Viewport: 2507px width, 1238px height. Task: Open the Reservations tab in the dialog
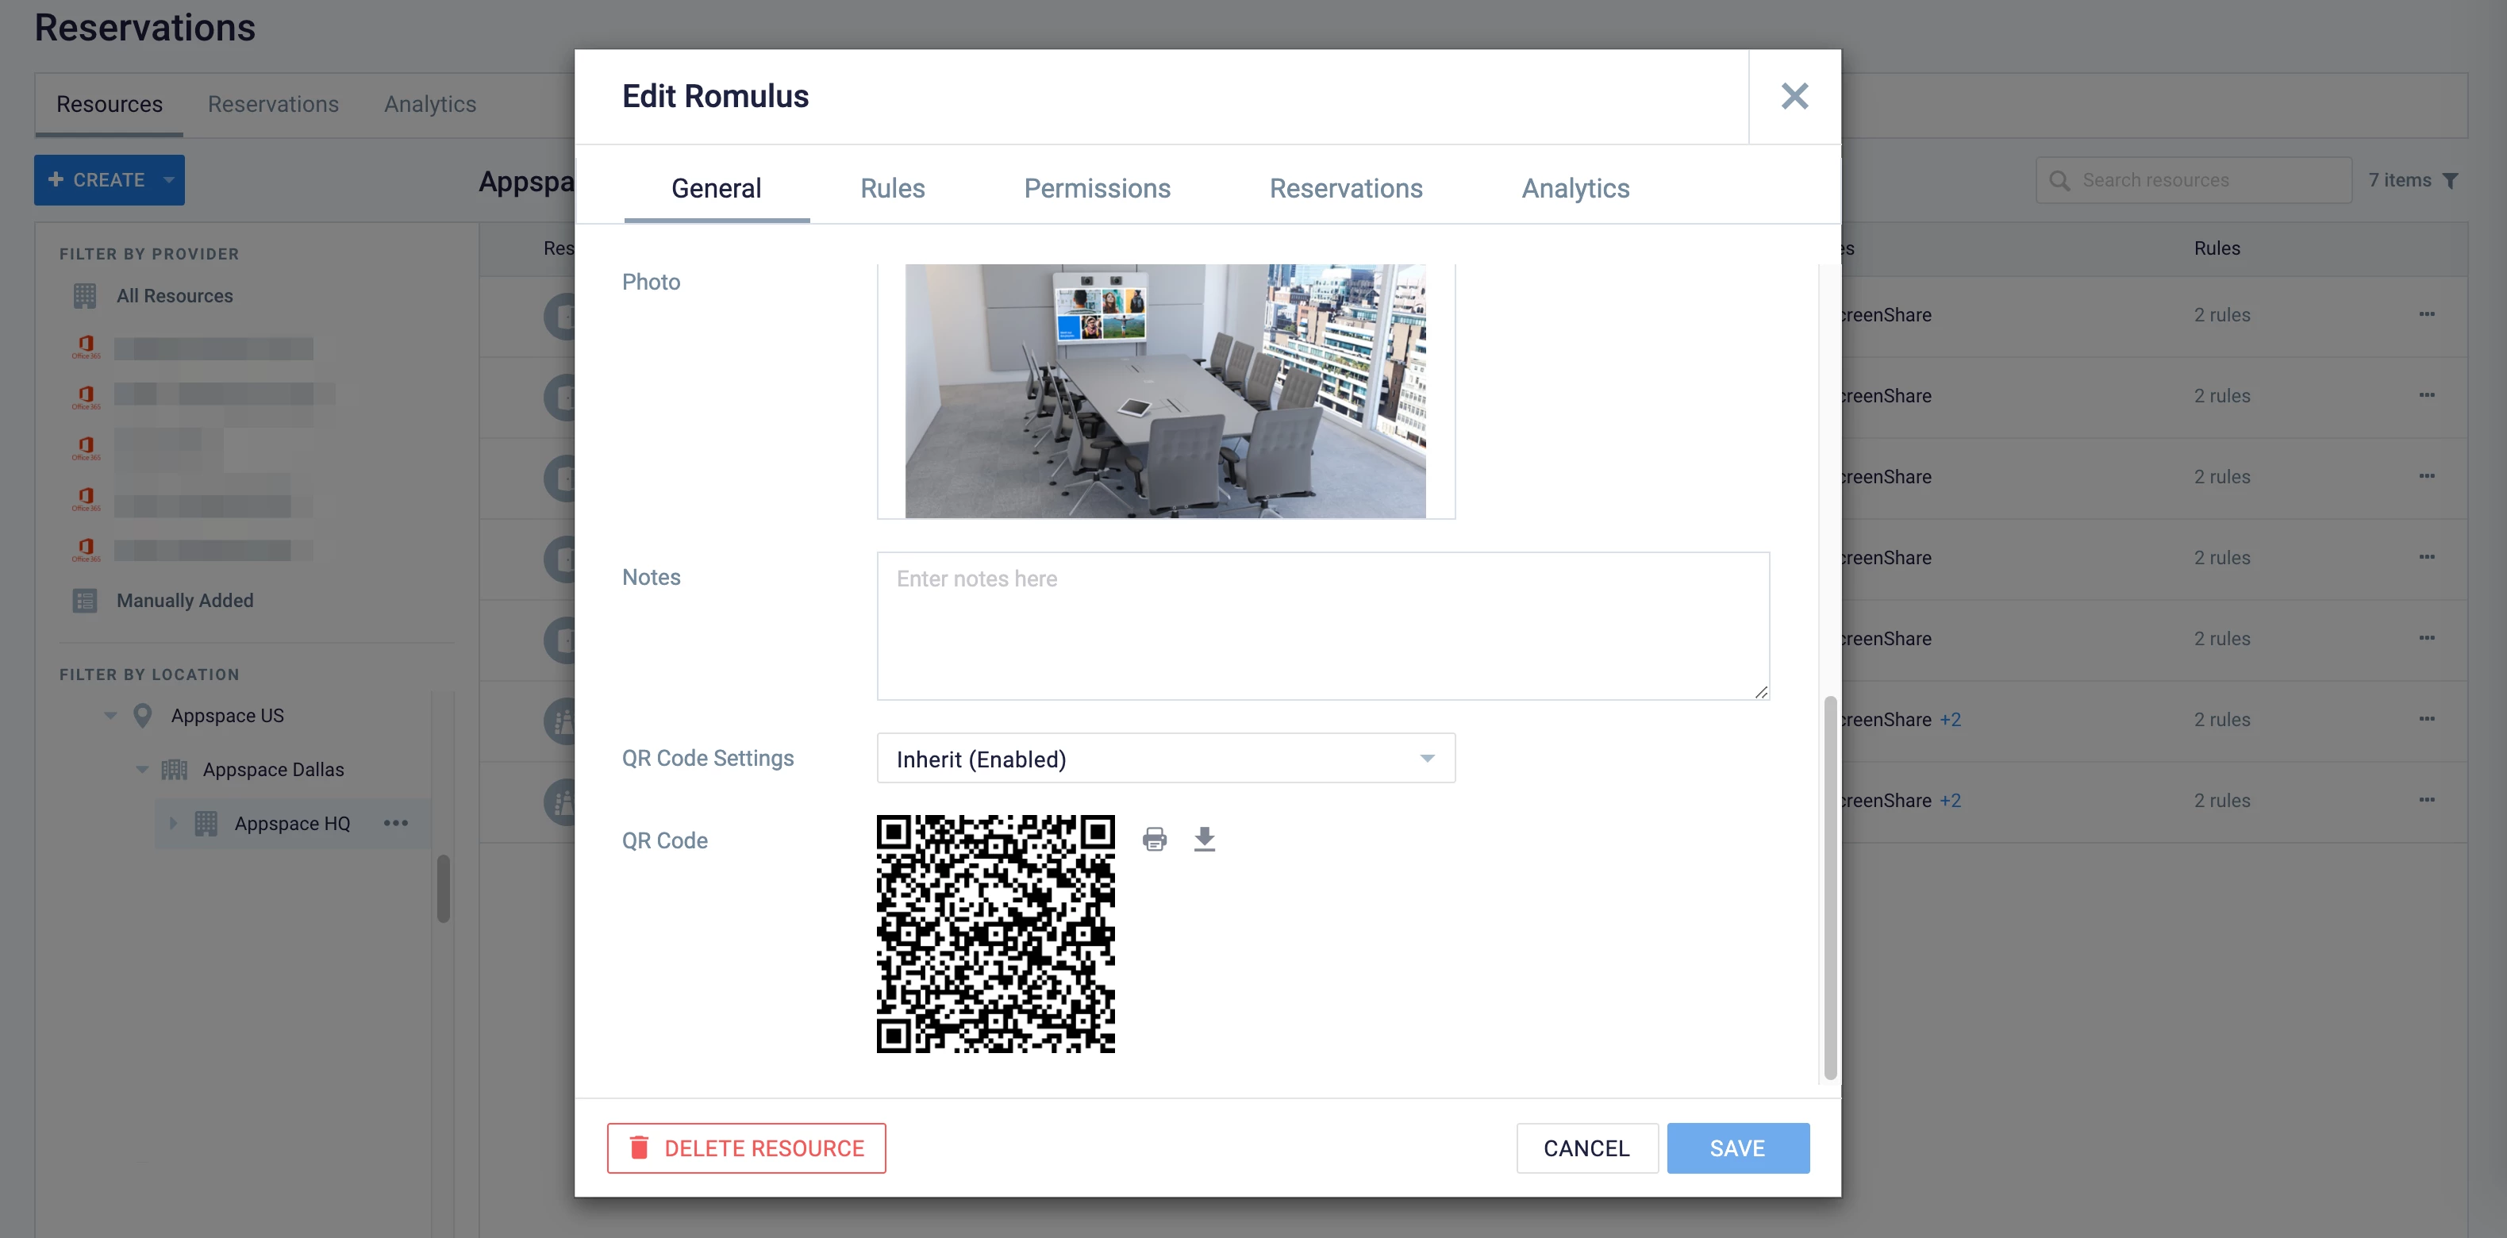(1346, 189)
